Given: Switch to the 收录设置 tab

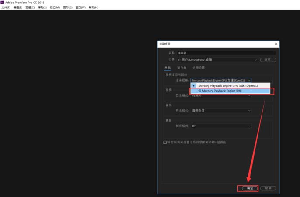Looking at the screenshot, I should tap(199, 68).
